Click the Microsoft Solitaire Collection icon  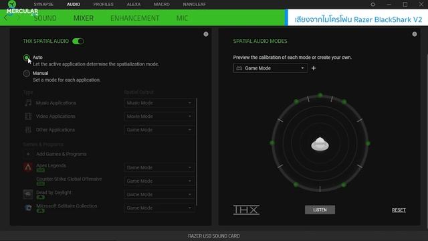[28, 208]
